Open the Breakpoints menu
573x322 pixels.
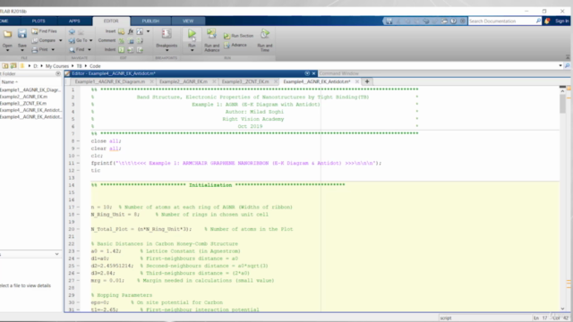(167, 39)
